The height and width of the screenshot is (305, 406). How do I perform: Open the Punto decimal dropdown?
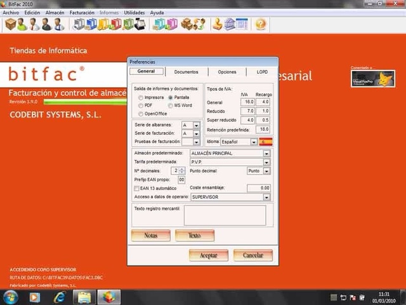coord(266,171)
